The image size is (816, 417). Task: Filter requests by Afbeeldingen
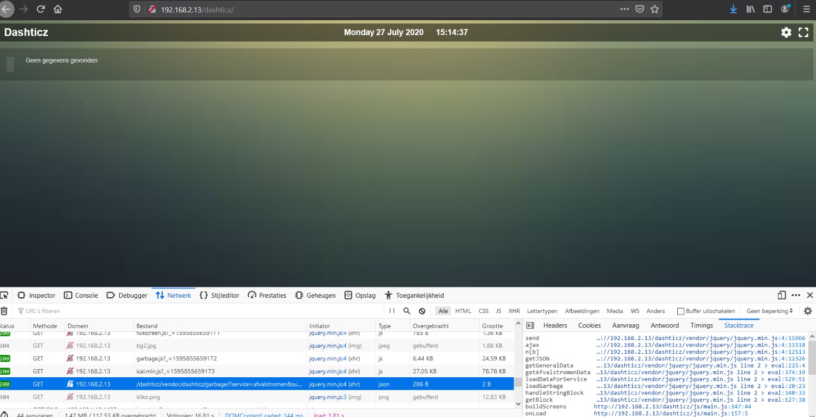tap(582, 311)
